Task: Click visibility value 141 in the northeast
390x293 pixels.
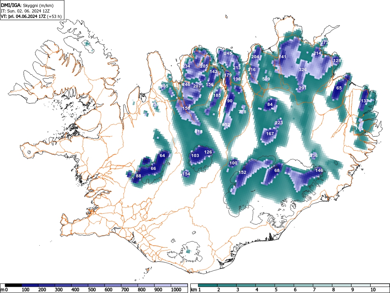Action: point(282,57)
